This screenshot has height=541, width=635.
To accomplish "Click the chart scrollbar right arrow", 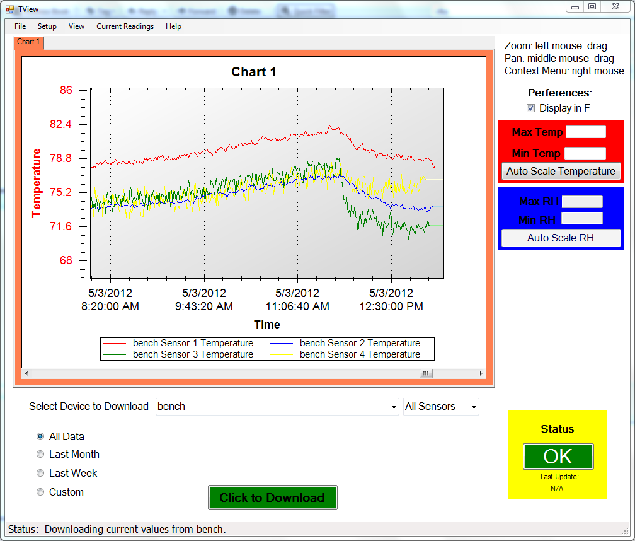I will 481,373.
